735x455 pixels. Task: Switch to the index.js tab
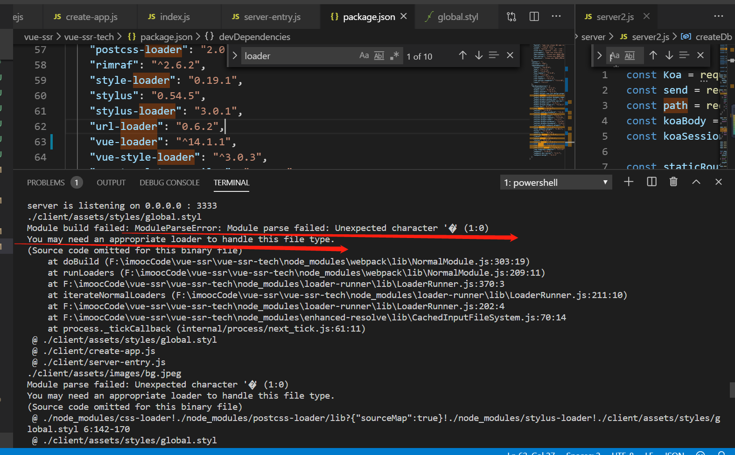168,17
